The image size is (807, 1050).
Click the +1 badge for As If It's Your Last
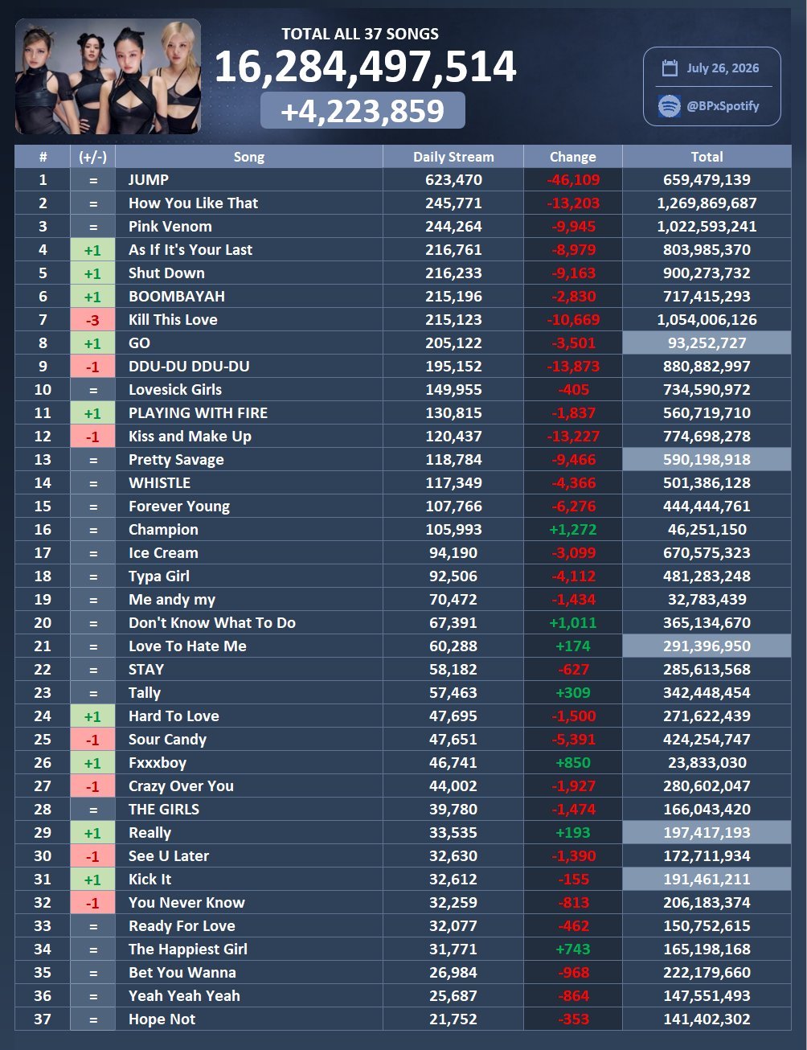pos(93,250)
